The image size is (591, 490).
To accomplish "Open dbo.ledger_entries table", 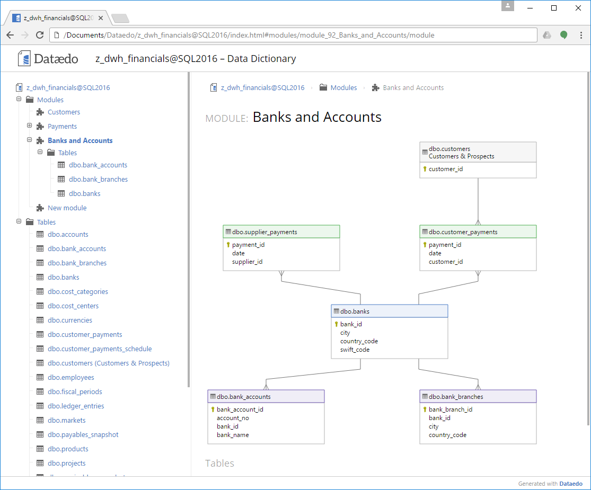I will [x=76, y=406].
